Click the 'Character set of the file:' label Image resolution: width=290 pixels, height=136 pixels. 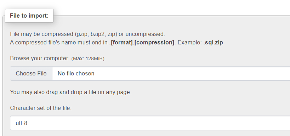click(x=41, y=108)
